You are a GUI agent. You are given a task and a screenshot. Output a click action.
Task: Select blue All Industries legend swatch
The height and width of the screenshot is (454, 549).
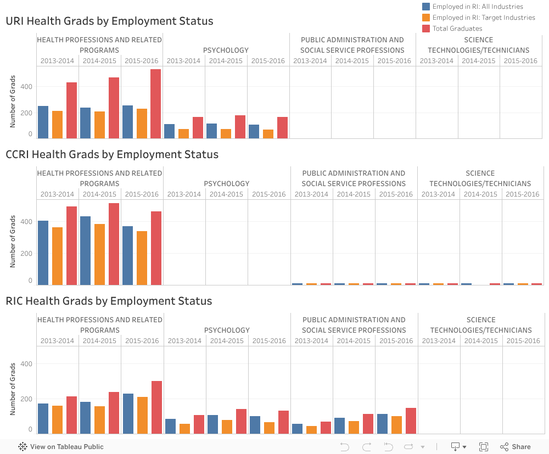coord(426,6)
